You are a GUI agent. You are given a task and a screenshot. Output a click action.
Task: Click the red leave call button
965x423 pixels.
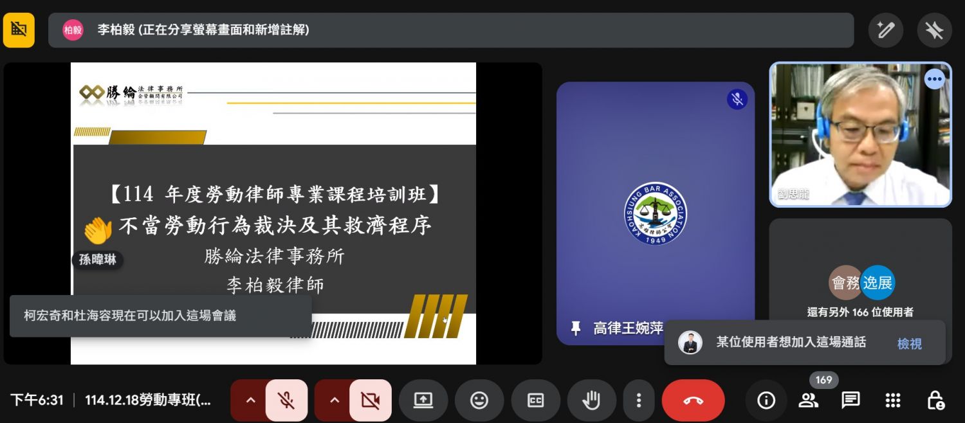click(693, 401)
